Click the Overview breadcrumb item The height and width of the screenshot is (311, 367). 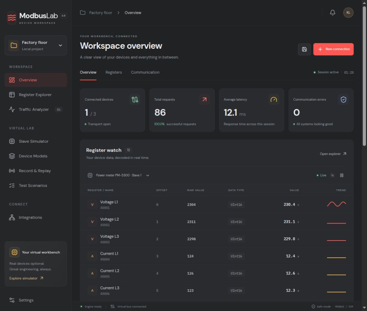(133, 13)
